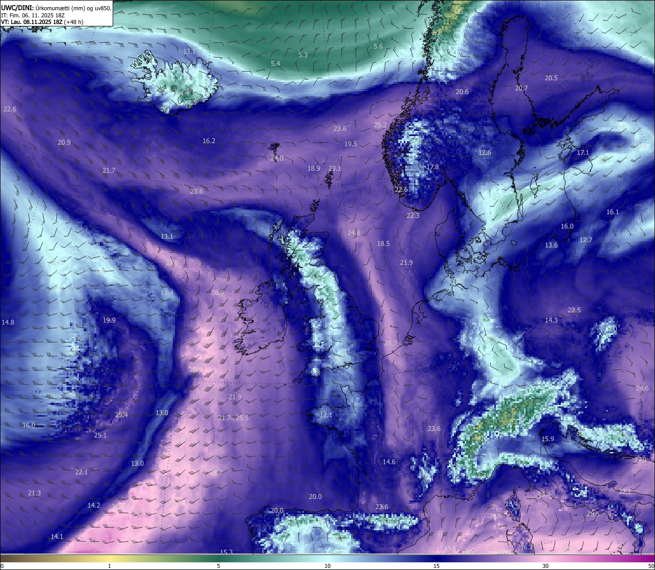Select the VT: Lau. 08.11.2025 18Z (+48 h) line
This screenshot has height=570, width=655.
(x=42, y=22)
